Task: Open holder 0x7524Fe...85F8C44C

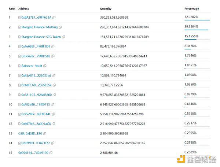Action: 36,114
